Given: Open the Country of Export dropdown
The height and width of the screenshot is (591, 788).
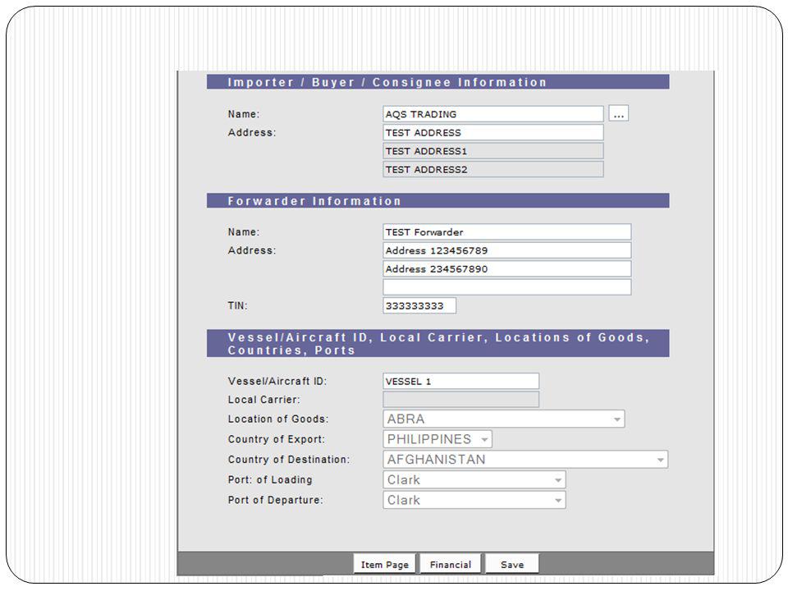Looking at the screenshot, I should (438, 438).
